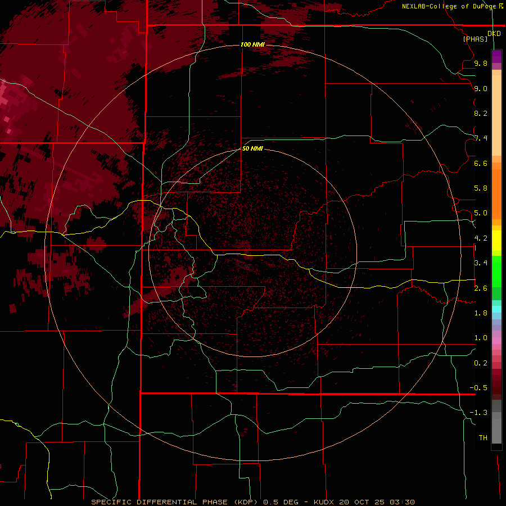Click the 7.4 value on the legend
The width and height of the screenshot is (506, 506).
[481, 138]
